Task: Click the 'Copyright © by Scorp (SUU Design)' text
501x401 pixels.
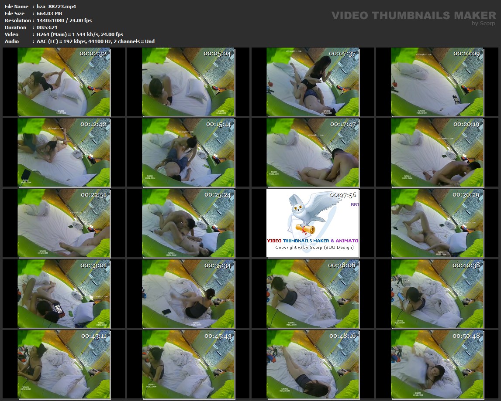Action: (x=314, y=248)
